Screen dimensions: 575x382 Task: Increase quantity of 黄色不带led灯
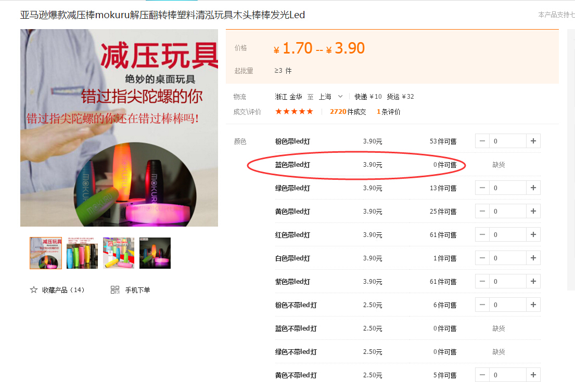(533, 375)
